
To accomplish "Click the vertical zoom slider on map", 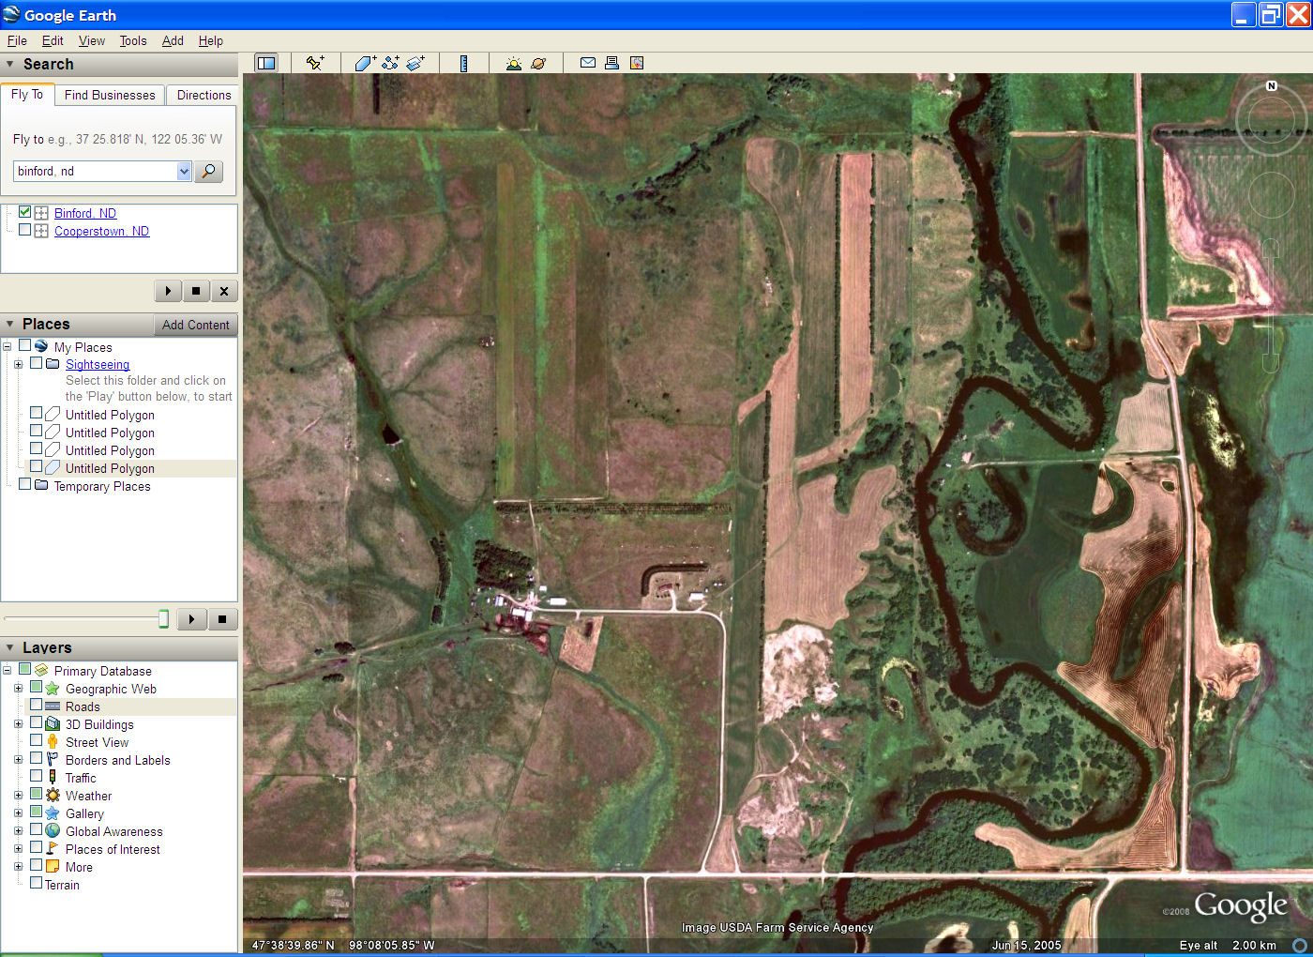I will pos(1271,305).
